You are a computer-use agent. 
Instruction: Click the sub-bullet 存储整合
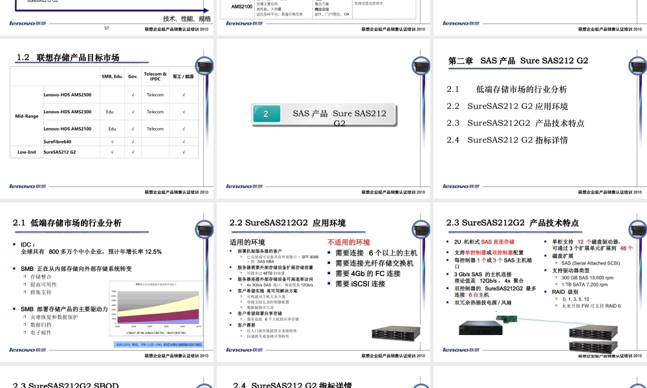41,277
